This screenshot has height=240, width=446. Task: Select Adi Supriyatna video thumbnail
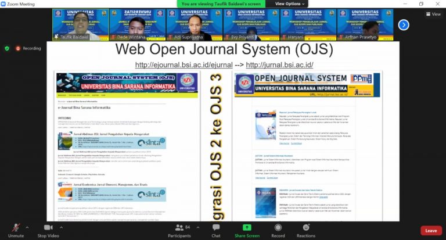coord(195,25)
